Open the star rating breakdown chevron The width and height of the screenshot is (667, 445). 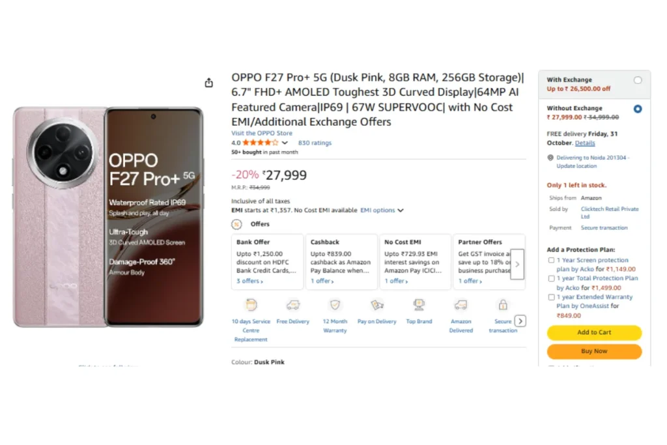tap(285, 143)
